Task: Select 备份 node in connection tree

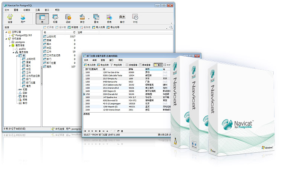Action: pyautogui.click(x=25, y=103)
